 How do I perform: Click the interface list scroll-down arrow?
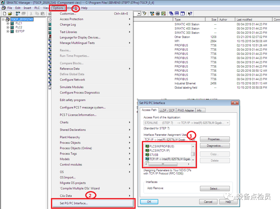(193, 160)
